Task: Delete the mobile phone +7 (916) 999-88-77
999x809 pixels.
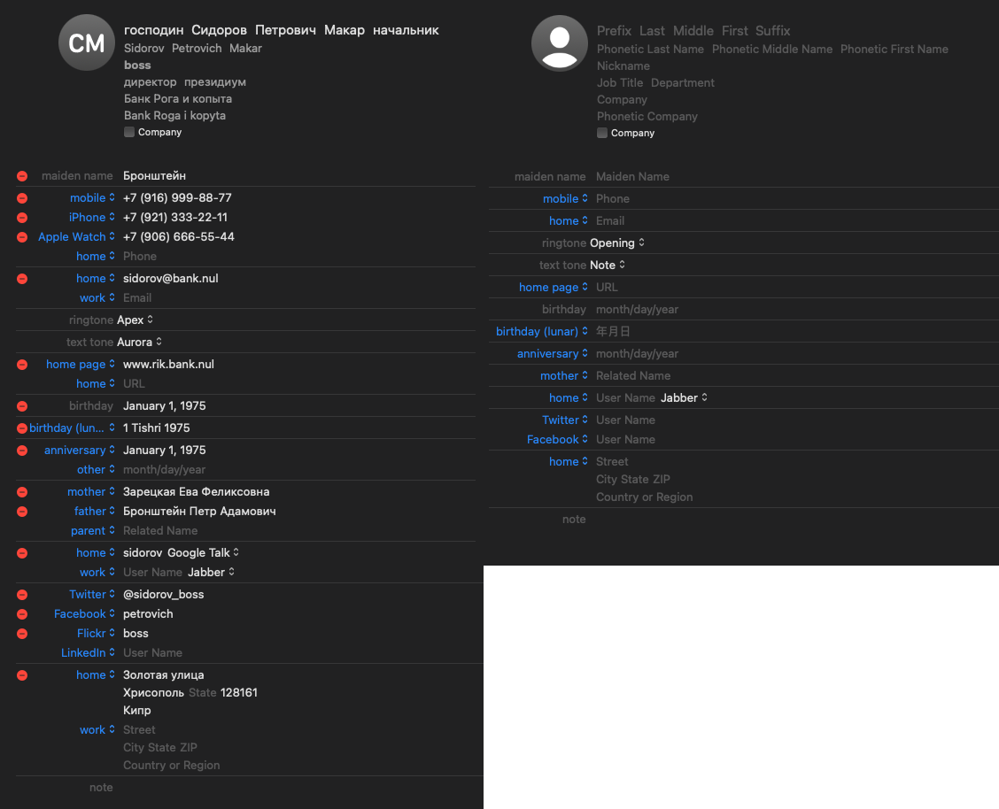Action: 22,198
